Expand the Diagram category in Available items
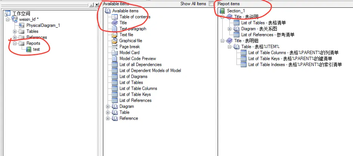Screen dimensions: 353x156 tap(108, 106)
